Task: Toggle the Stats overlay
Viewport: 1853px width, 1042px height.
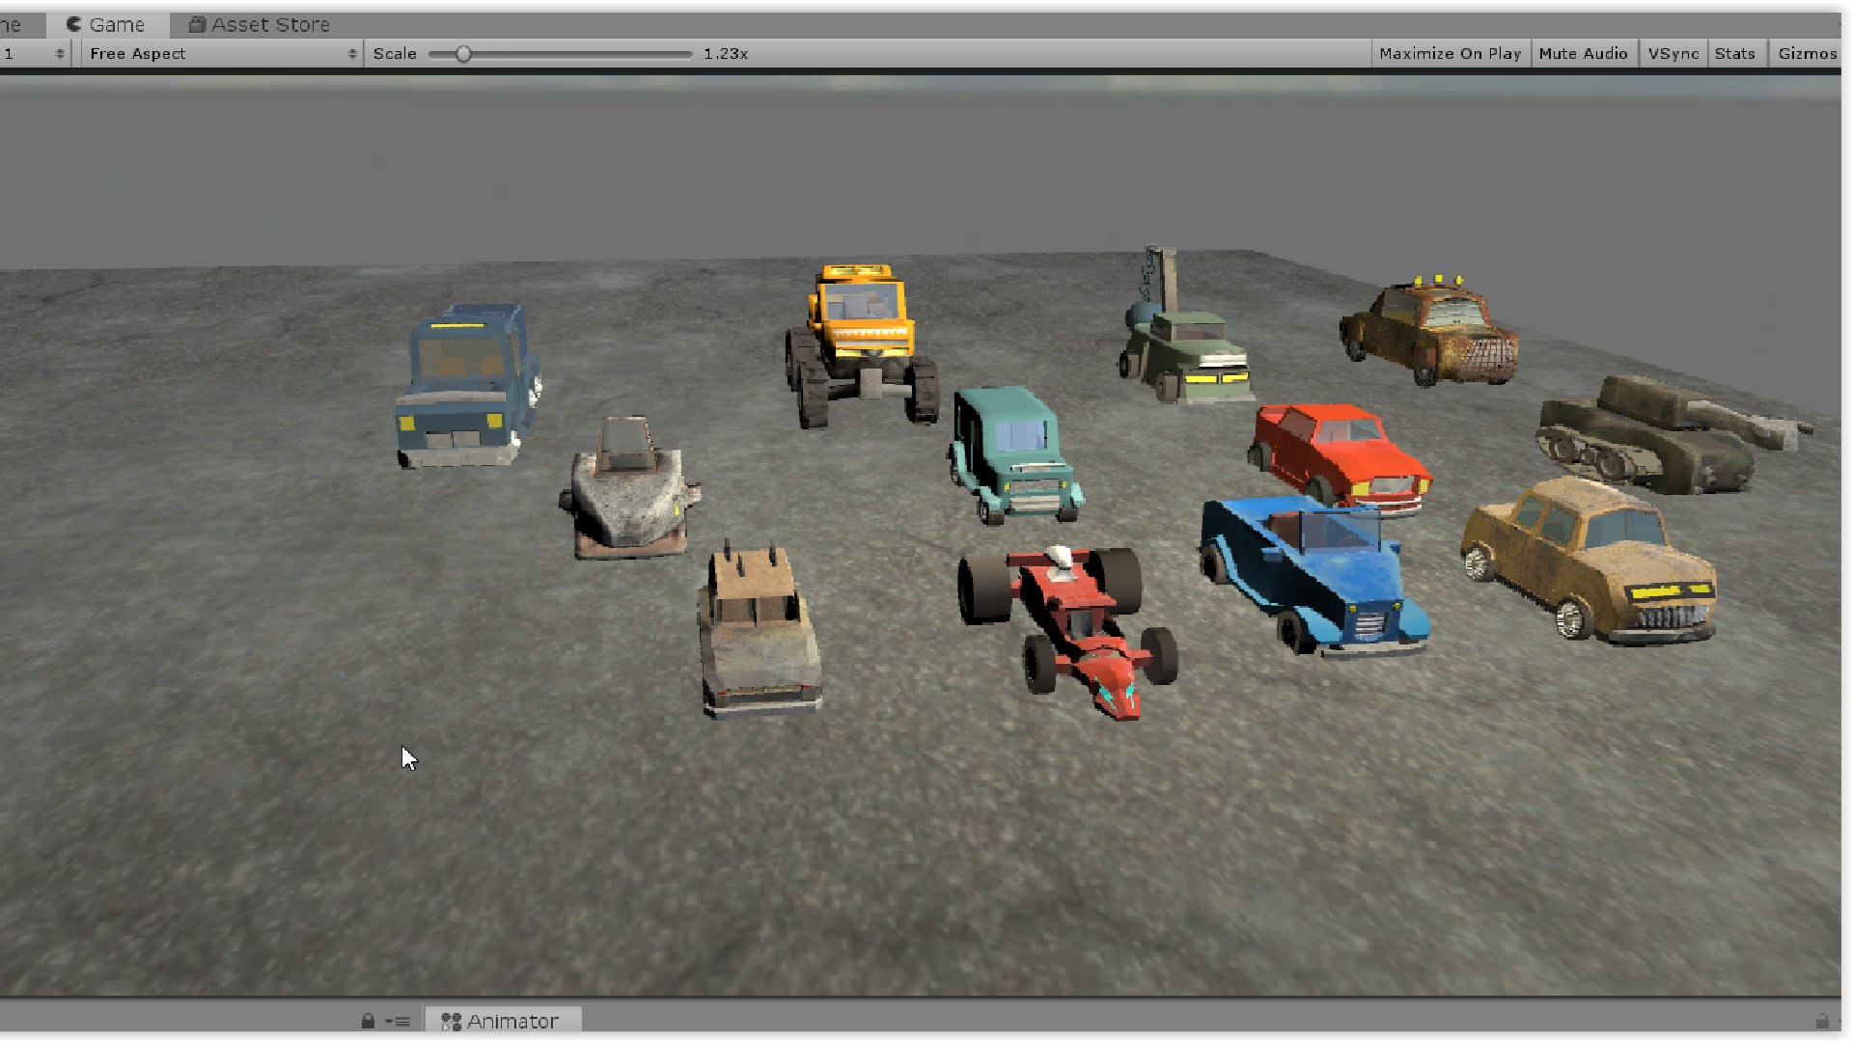Action: coord(1734,53)
